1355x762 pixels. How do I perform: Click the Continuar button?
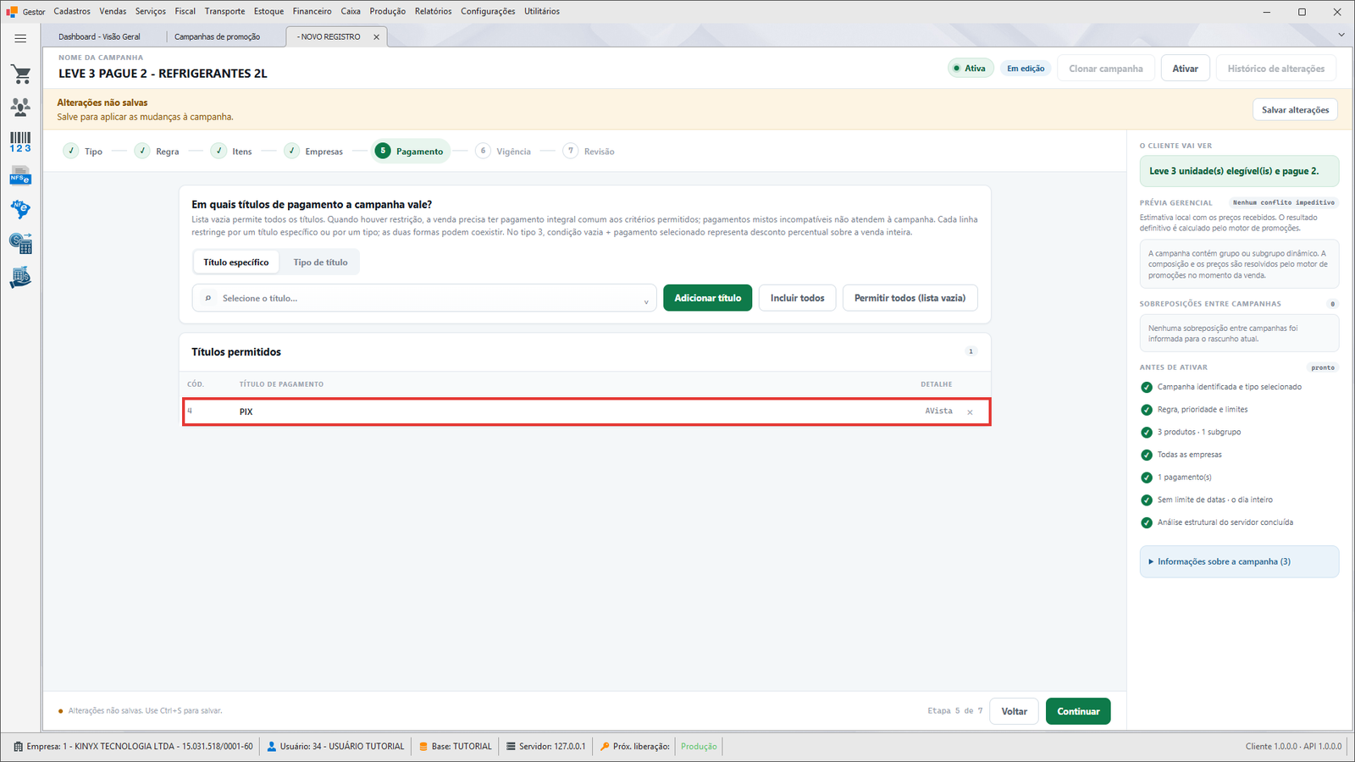[x=1078, y=711]
